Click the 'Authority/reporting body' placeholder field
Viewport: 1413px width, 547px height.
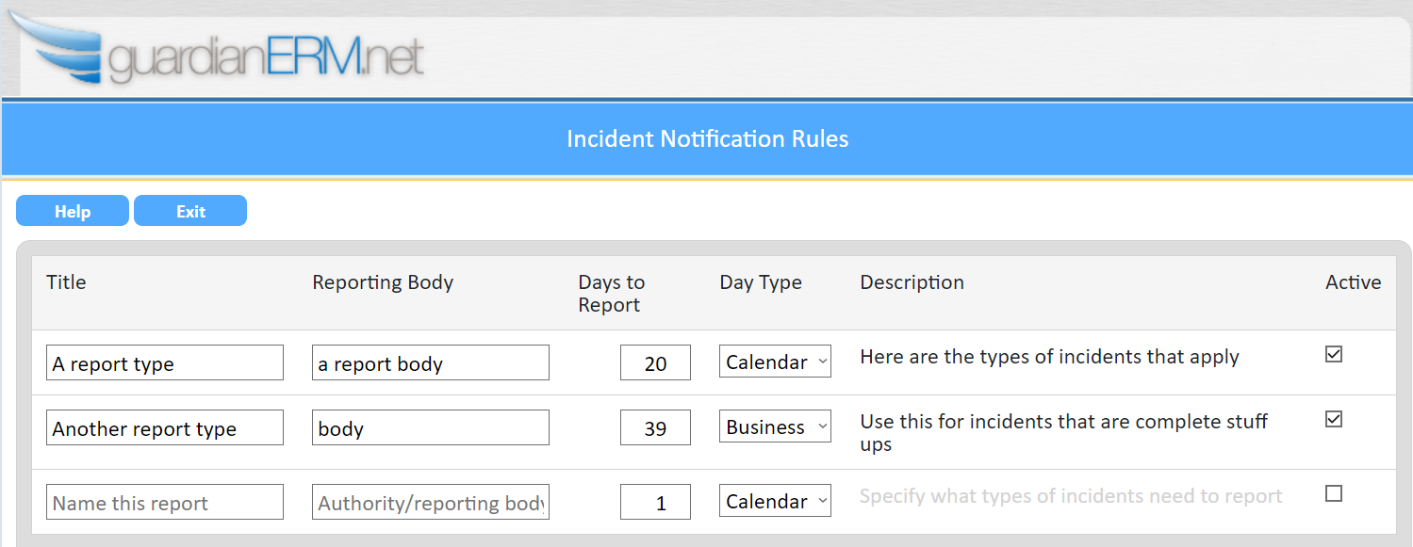pyautogui.click(x=430, y=503)
